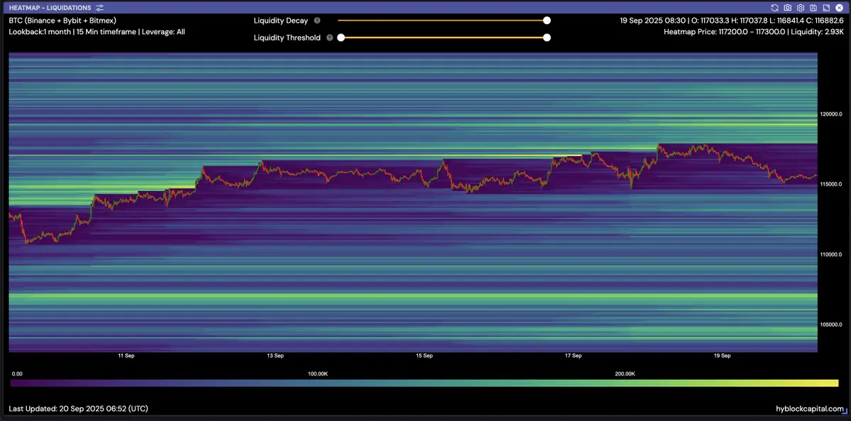
Task: Click the Liquidity Threshold label
Action: (287, 38)
